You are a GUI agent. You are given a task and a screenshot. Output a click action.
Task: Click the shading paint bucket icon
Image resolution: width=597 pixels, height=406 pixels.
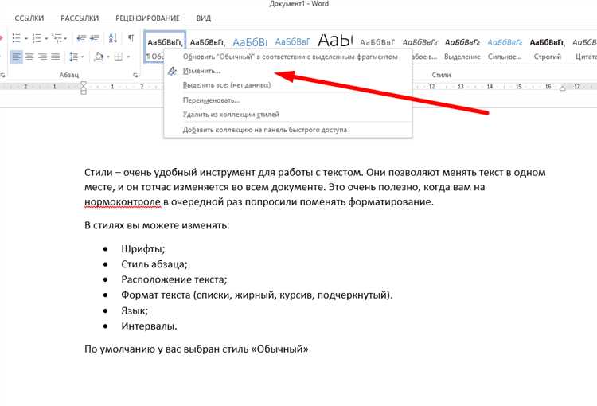point(99,57)
